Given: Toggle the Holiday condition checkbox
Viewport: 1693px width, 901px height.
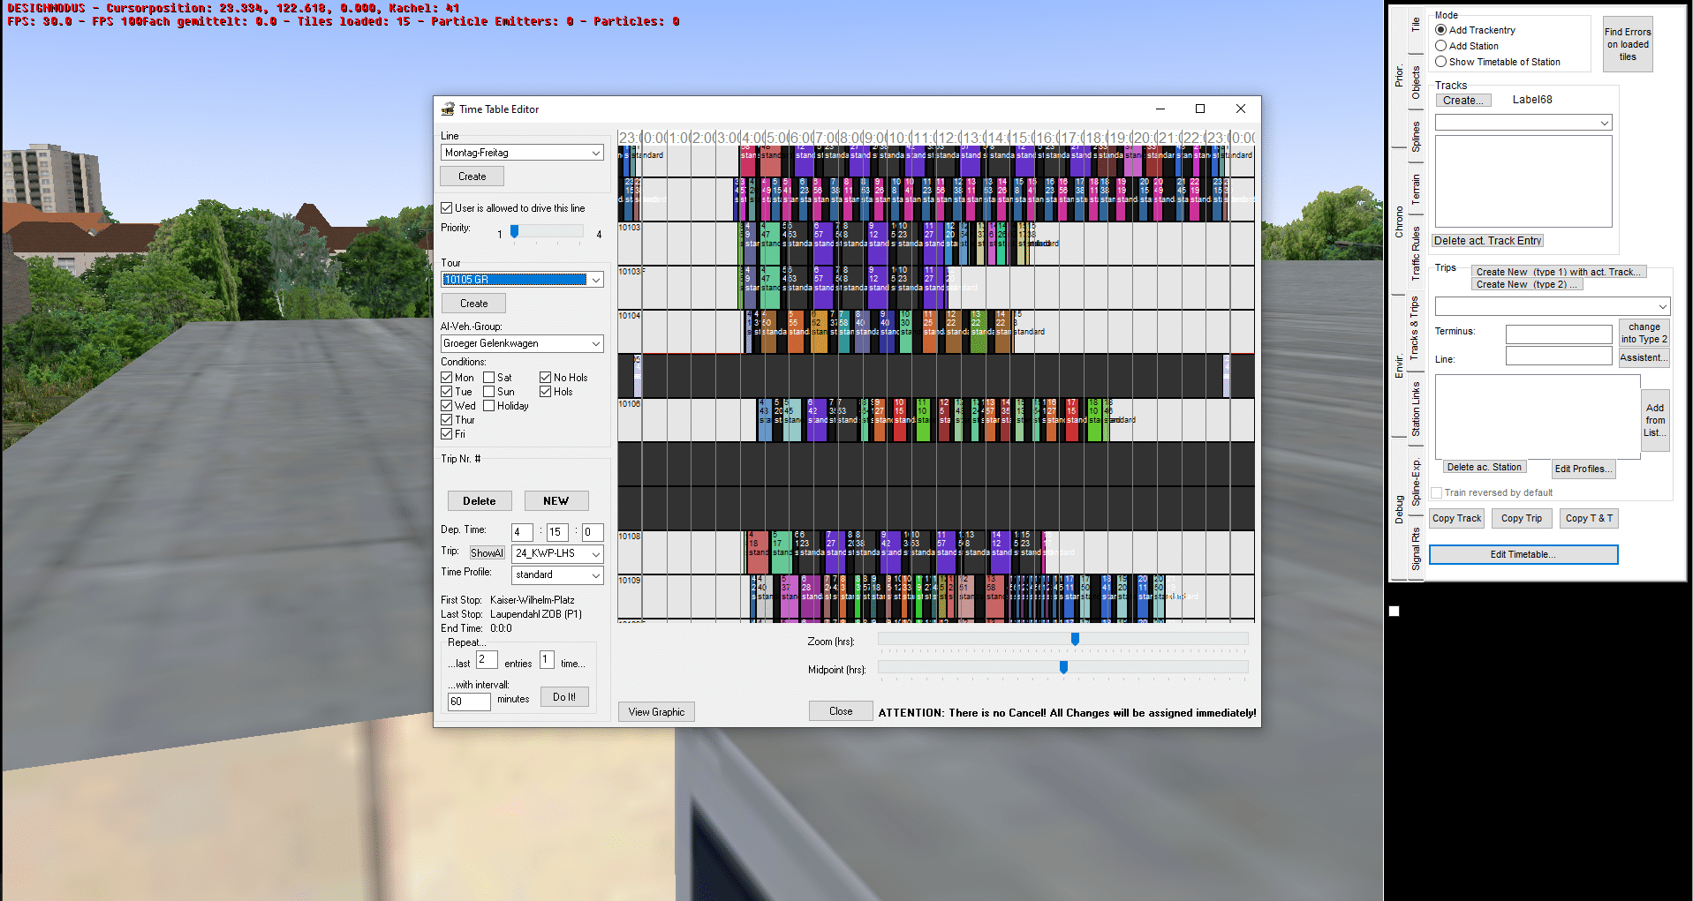Looking at the screenshot, I should click(x=489, y=406).
